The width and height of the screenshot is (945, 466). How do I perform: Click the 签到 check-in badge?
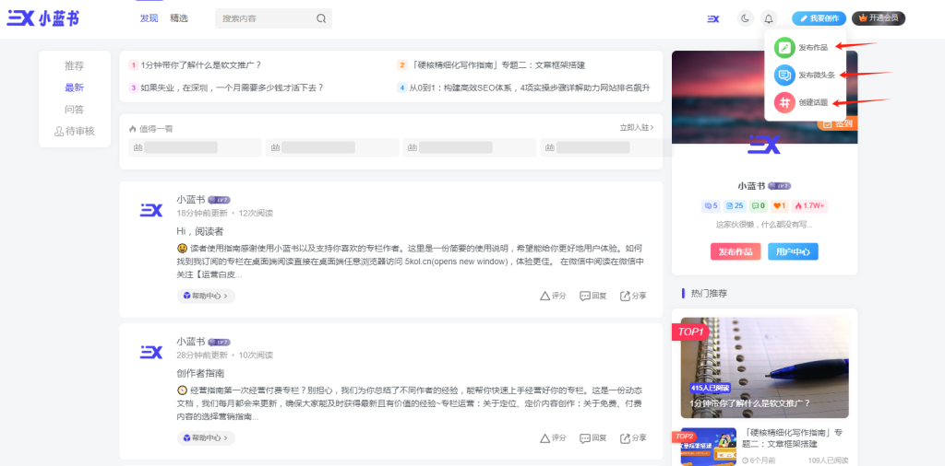(x=837, y=122)
